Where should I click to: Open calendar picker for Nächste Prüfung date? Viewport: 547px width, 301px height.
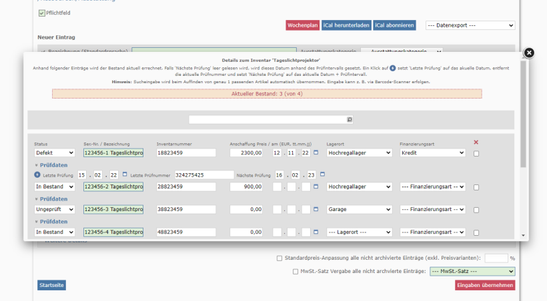coord(322,174)
